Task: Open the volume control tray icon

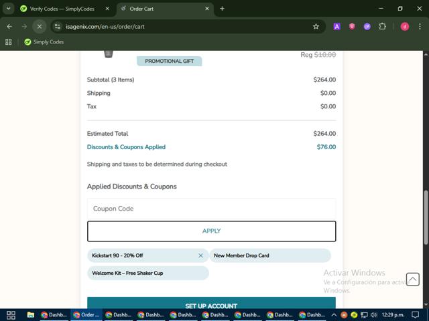Action: point(373,315)
